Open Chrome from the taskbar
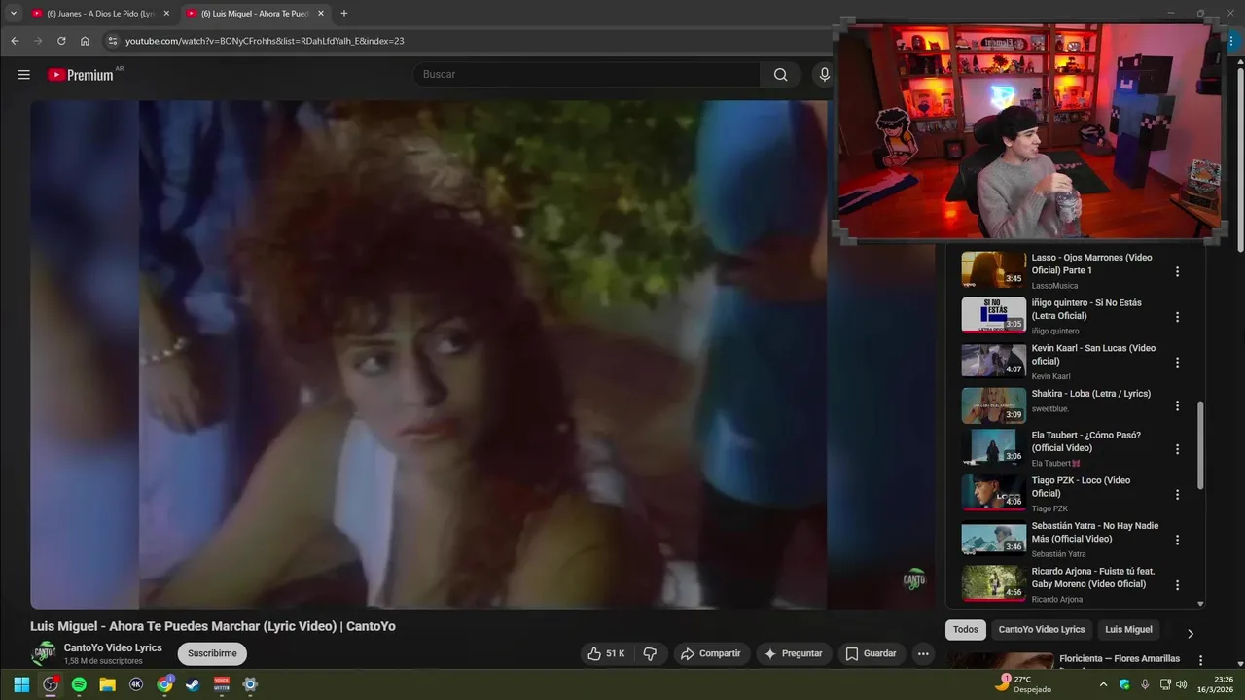Image resolution: width=1245 pixels, height=700 pixels. (165, 684)
